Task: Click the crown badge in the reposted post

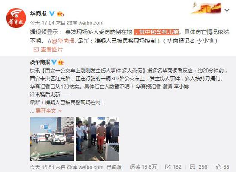Action: pos(61,62)
